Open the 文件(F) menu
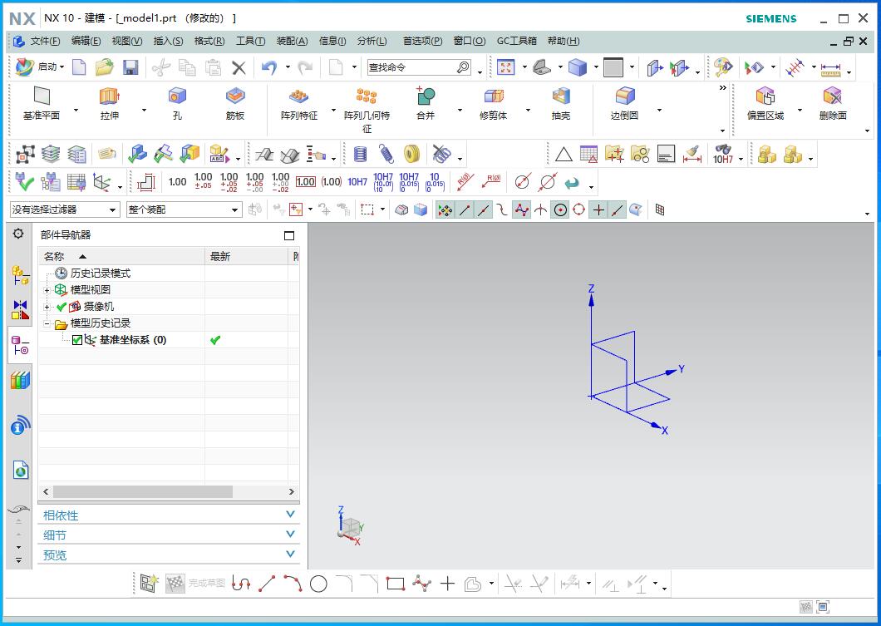The image size is (881, 626). point(45,41)
